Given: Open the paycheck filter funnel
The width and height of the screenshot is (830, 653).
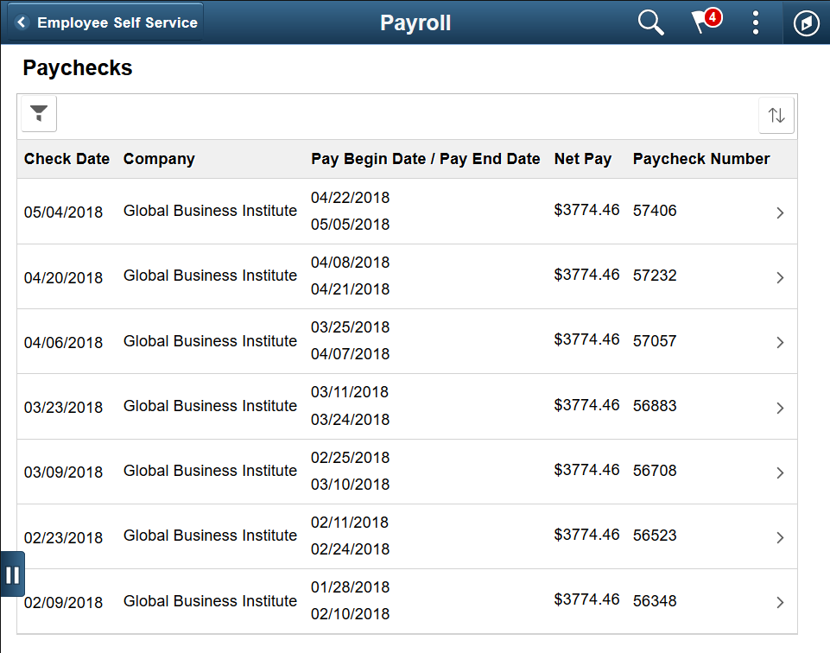Looking at the screenshot, I should click(39, 114).
